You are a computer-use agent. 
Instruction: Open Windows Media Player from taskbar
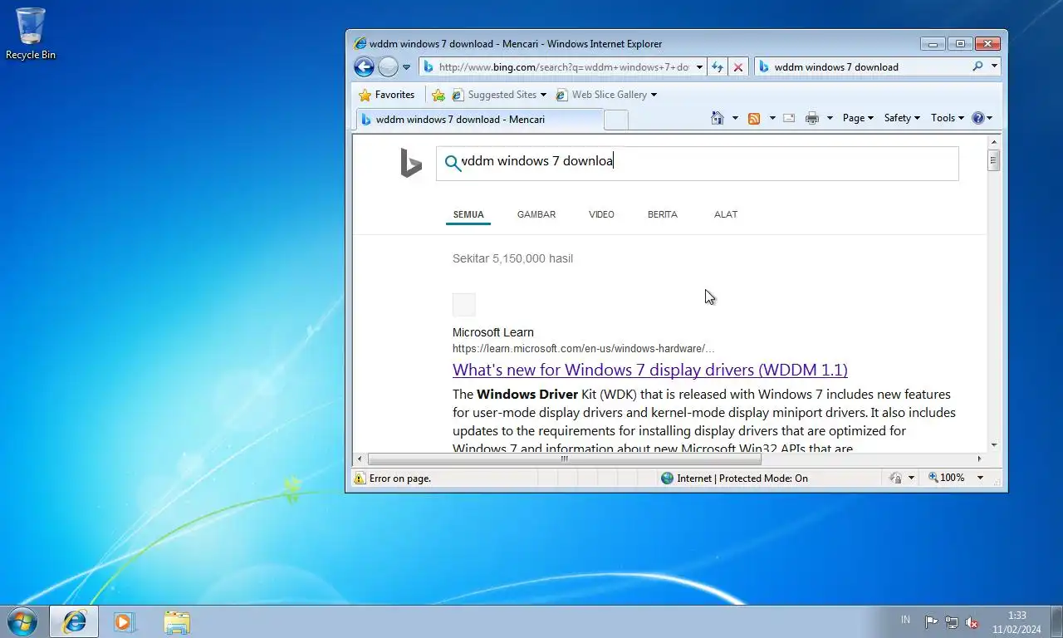coord(125,621)
